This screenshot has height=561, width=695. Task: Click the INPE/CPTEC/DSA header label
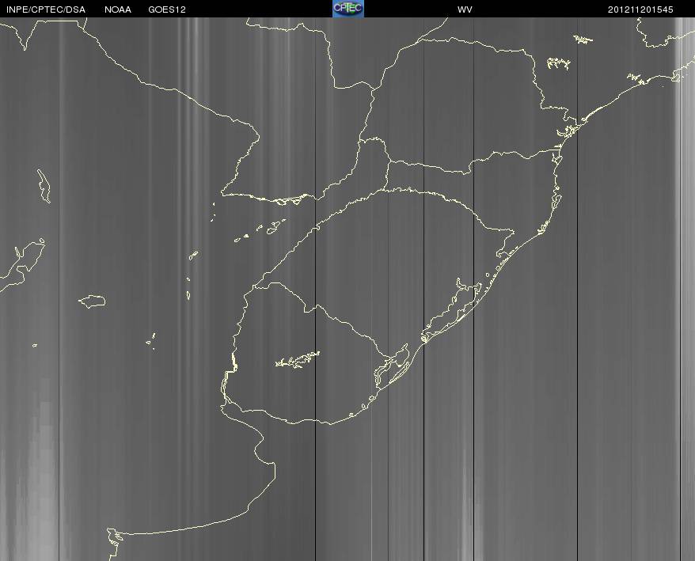click(46, 9)
